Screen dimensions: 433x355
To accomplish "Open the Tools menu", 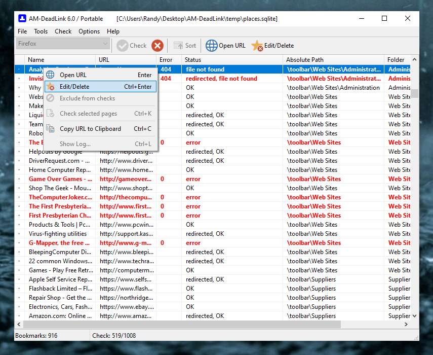I will pyautogui.click(x=41, y=31).
